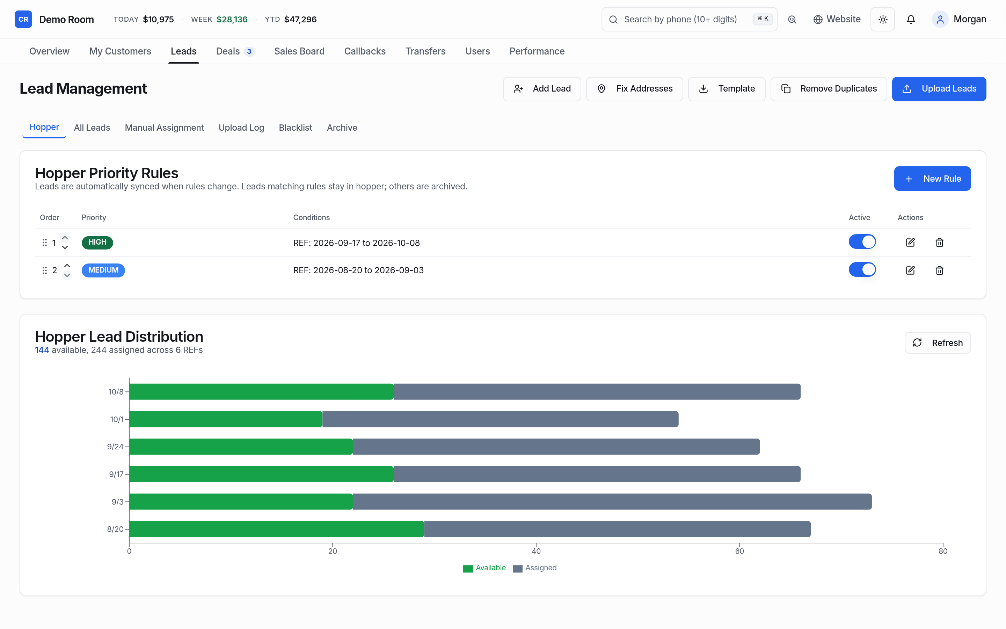Open the Overview navigation tab
Image resolution: width=1006 pixels, height=629 pixels.
pyautogui.click(x=50, y=51)
